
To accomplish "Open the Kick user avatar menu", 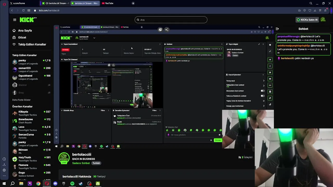I will (x=323, y=20).
